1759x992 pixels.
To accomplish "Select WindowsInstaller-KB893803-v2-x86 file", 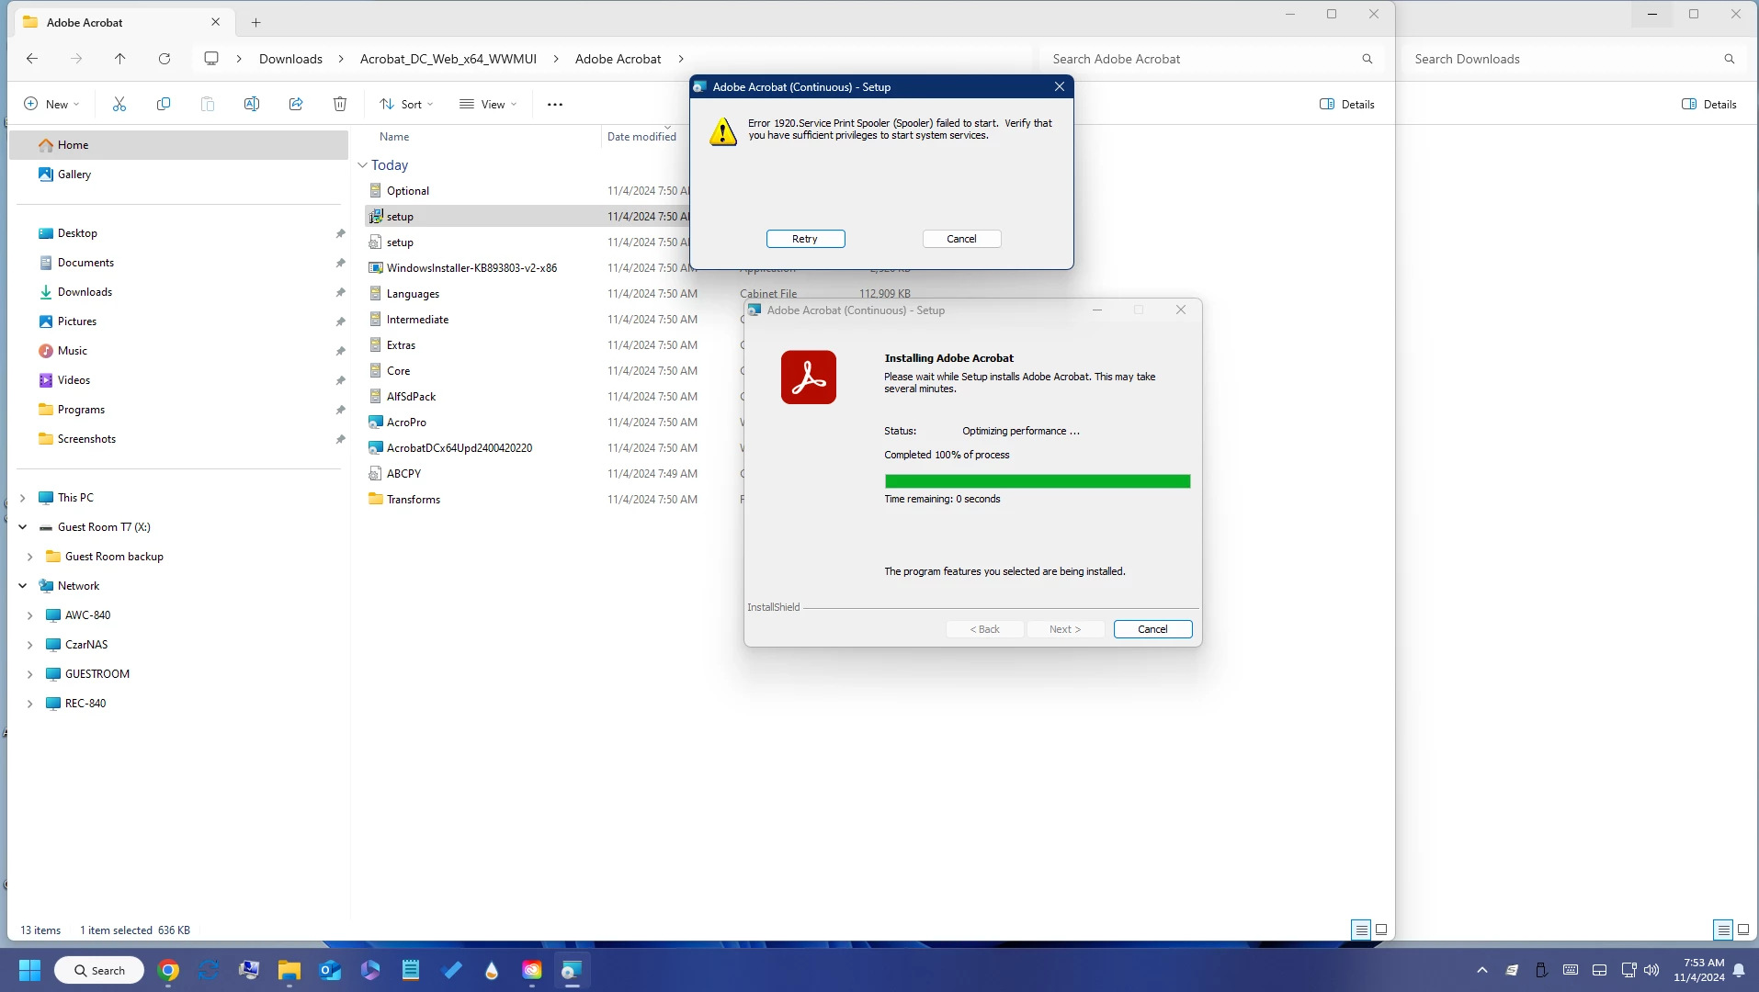I will click(471, 268).
